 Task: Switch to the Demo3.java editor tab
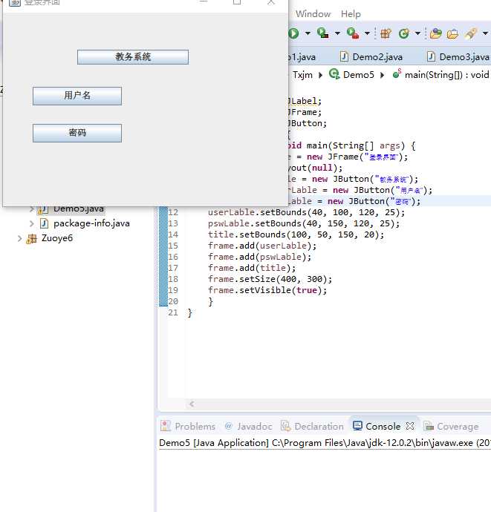pyautogui.click(x=458, y=57)
